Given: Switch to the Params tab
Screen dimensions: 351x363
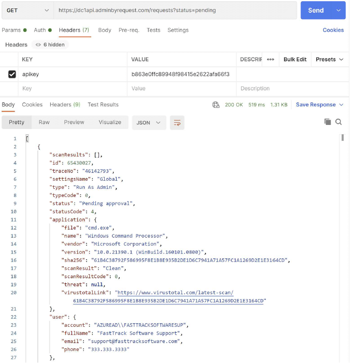Looking at the screenshot, I should coord(11,30).
